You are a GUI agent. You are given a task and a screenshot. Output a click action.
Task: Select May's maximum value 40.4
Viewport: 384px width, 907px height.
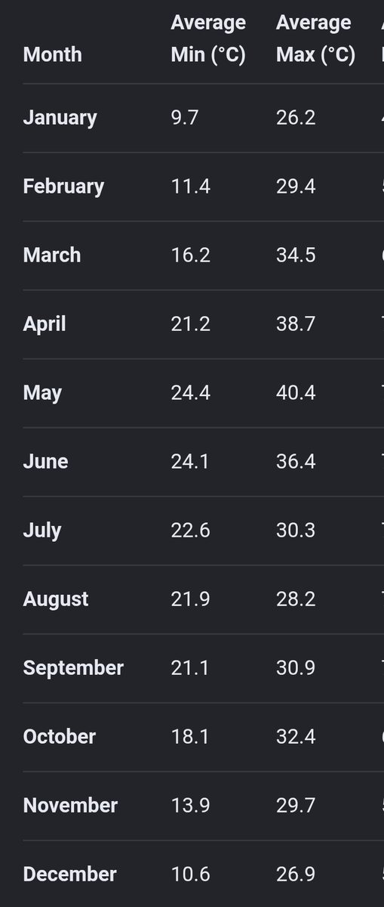click(296, 392)
